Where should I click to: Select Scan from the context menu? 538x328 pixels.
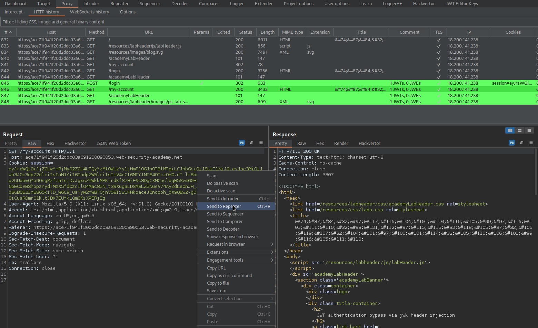(x=236, y=176)
